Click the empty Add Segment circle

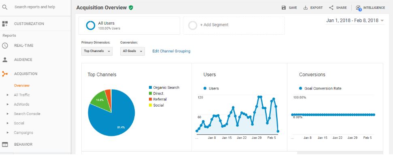(193, 25)
